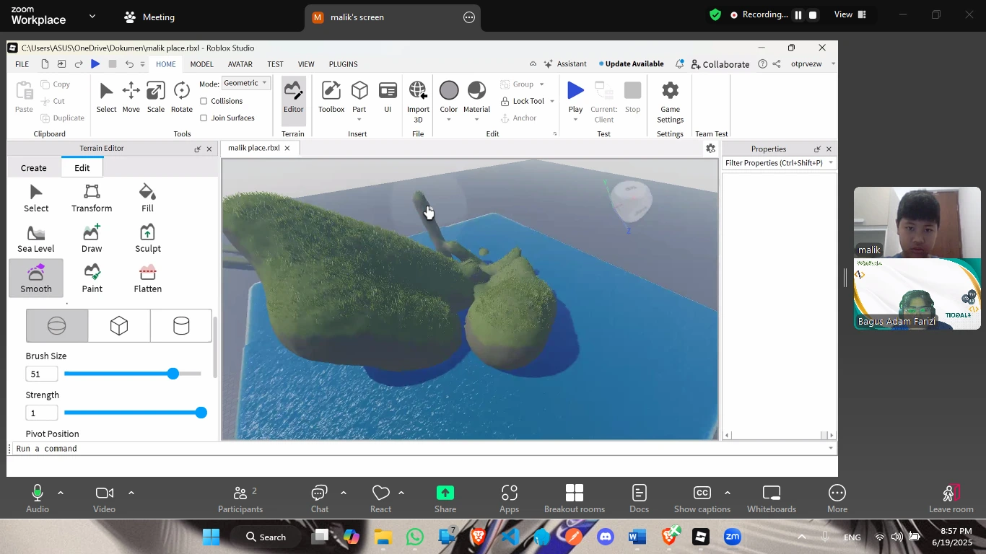The image size is (986, 554).
Task: Switch to the MODEL ribbon tab
Action: [x=201, y=63]
